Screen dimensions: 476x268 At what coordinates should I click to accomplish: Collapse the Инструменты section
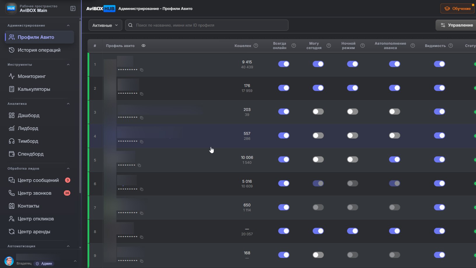click(68, 65)
